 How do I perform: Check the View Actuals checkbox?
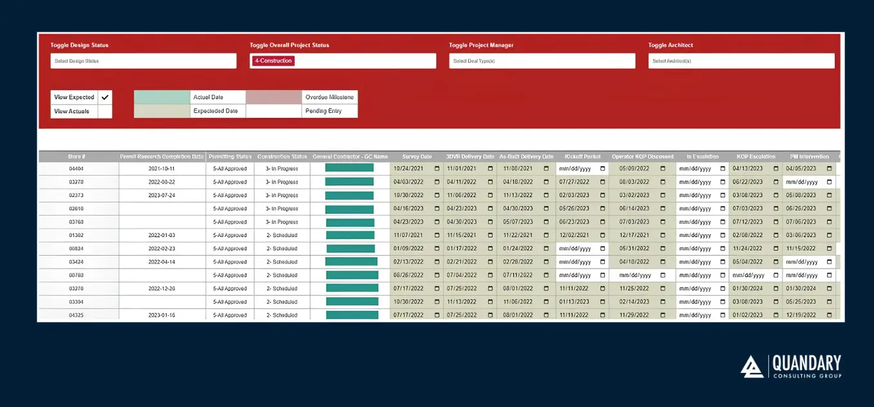(x=105, y=111)
